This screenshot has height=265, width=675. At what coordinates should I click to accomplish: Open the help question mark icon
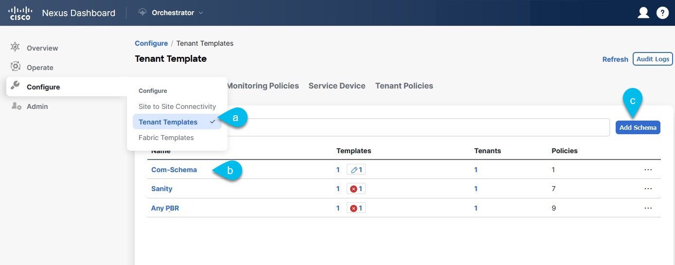[x=662, y=13]
